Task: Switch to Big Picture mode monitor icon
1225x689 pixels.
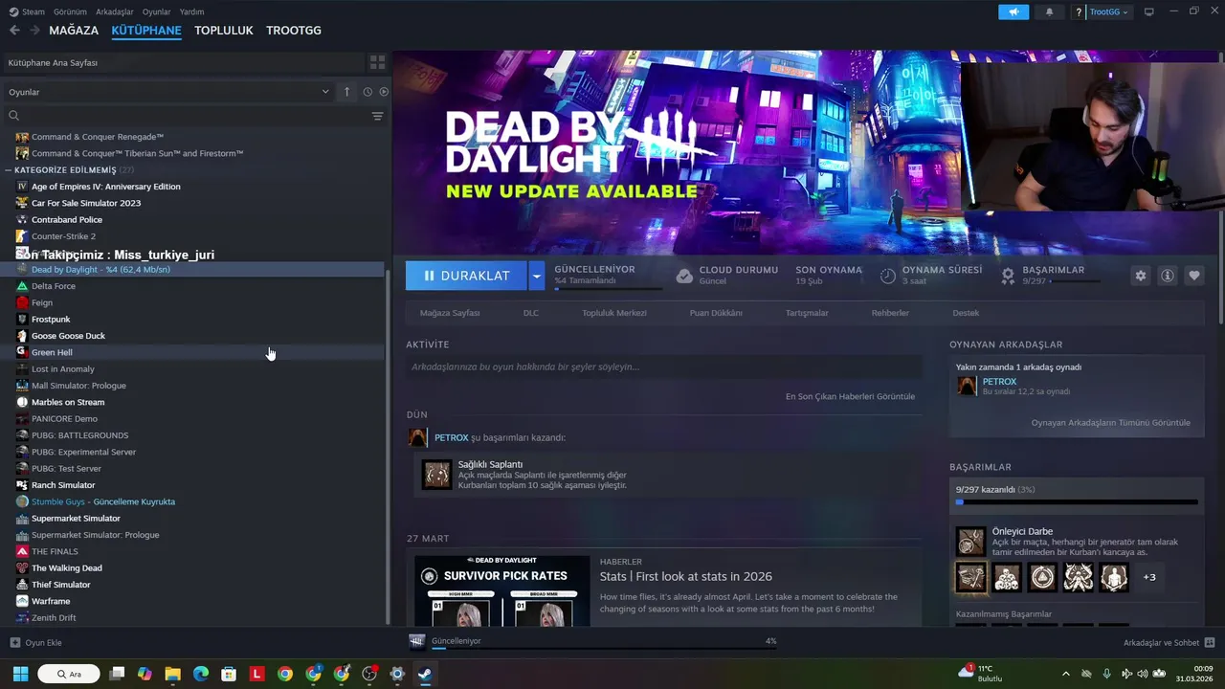Action: click(1149, 11)
